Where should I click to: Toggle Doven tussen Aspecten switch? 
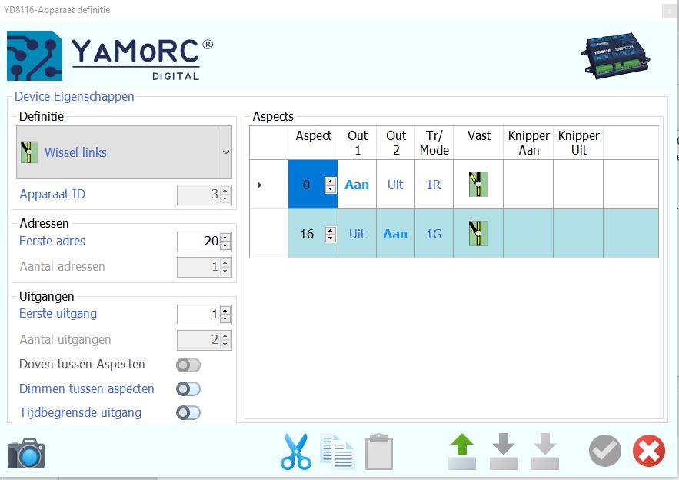coord(188,365)
